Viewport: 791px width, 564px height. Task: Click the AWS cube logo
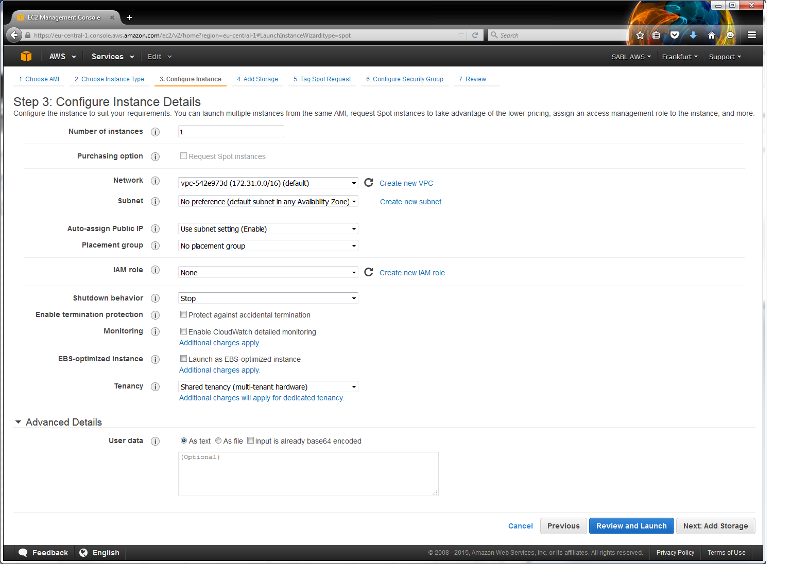[x=26, y=56]
